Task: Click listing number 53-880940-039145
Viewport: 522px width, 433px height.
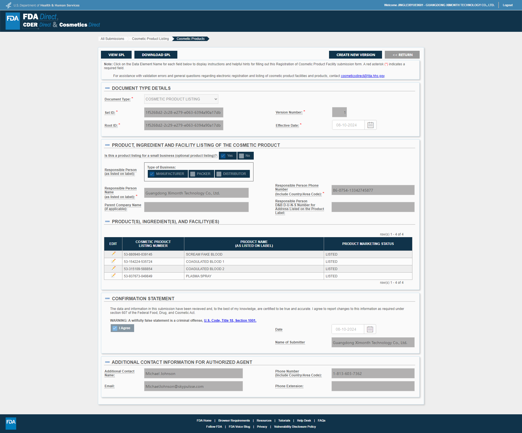Action: [x=138, y=254]
